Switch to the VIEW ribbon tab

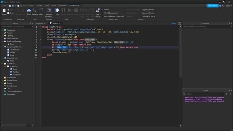click(x=54, y=6)
